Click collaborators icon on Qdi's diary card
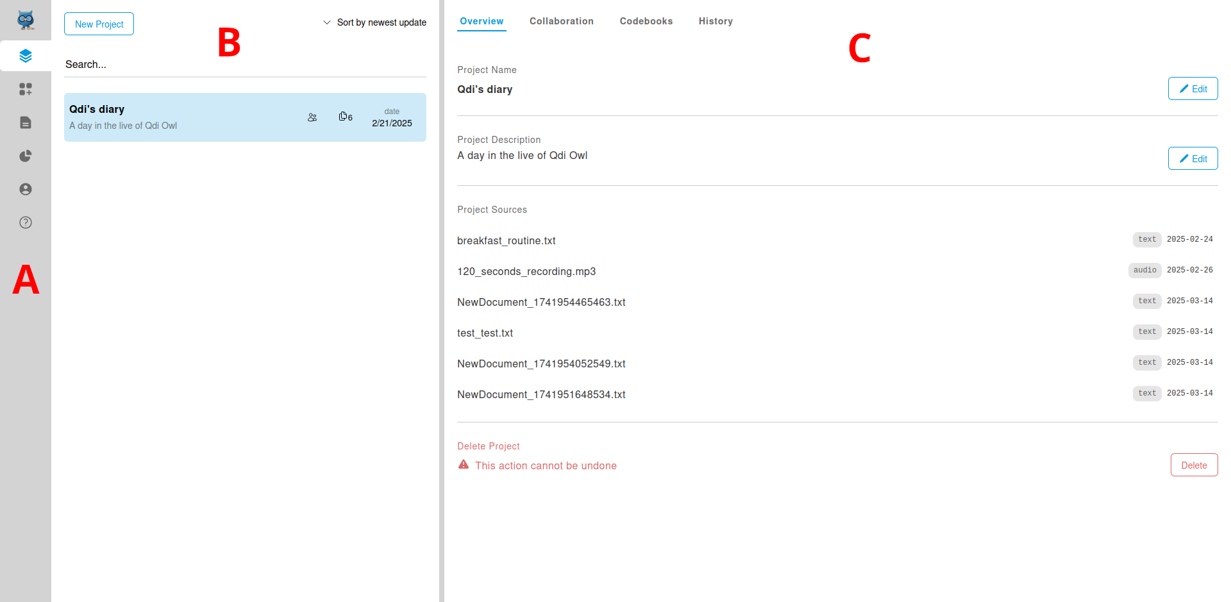This screenshot has height=602, width=1231. pyautogui.click(x=312, y=117)
